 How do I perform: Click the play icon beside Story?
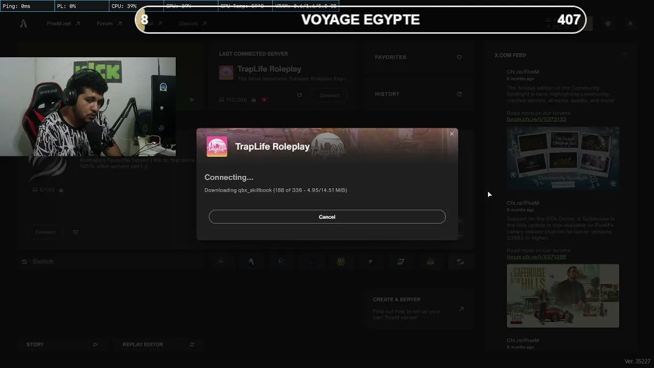coord(95,344)
